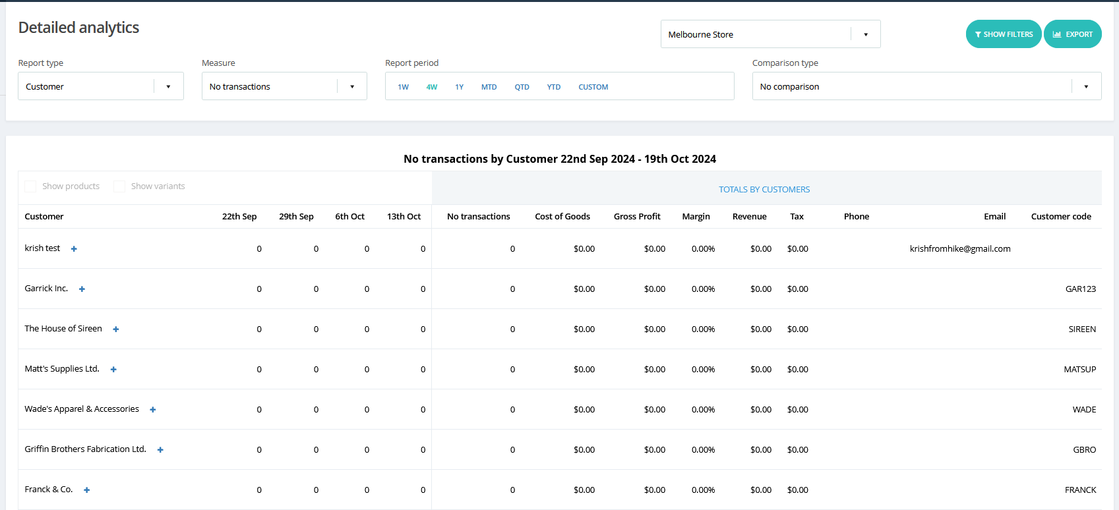Click the Garrick Inc. customer name
This screenshot has height=510, width=1119.
[x=46, y=289]
